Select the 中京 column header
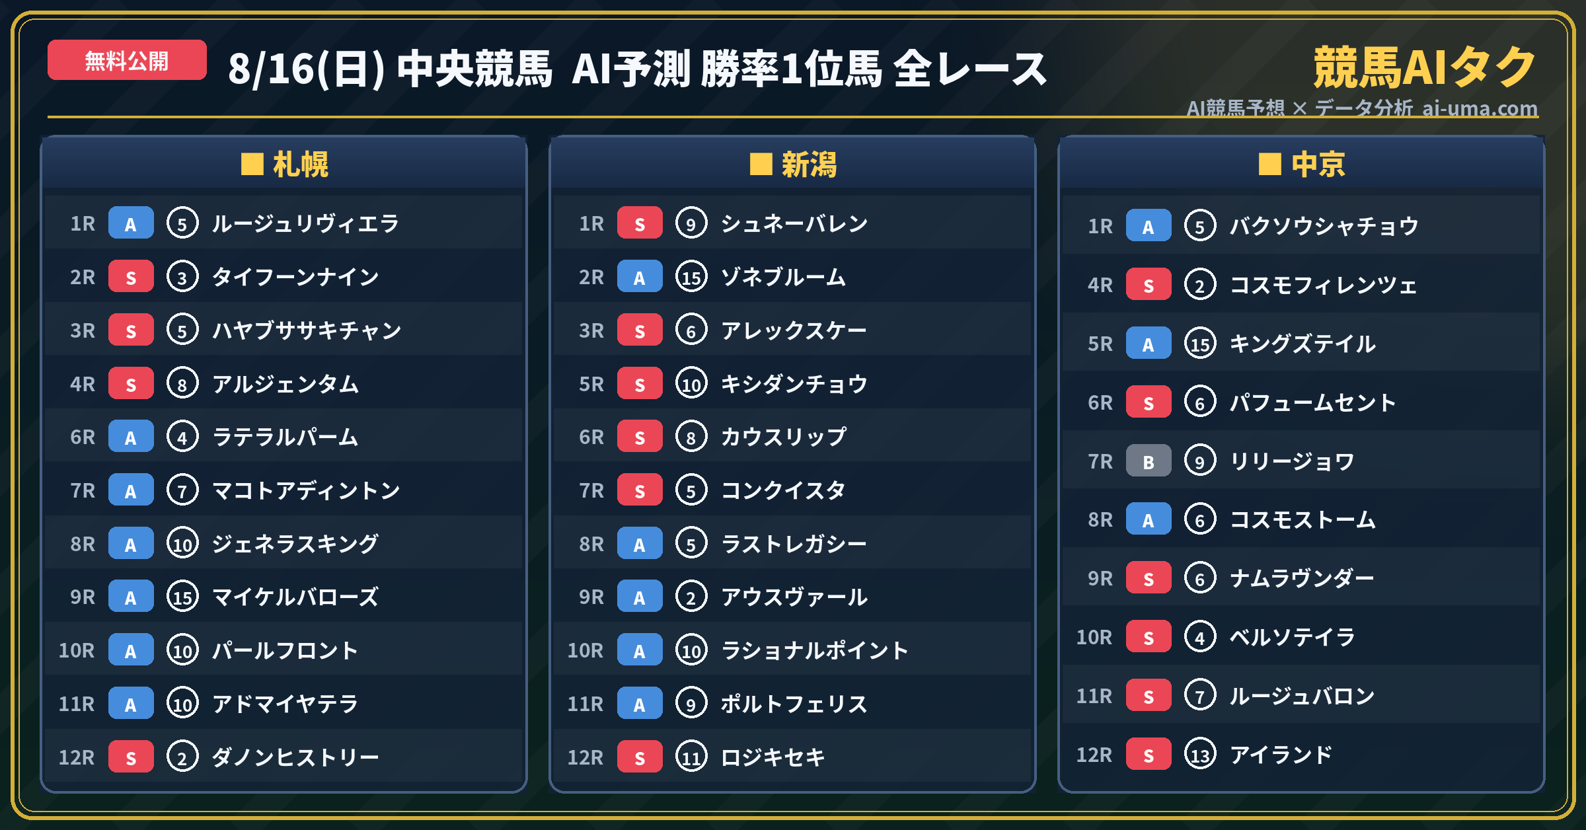 (x=1302, y=164)
